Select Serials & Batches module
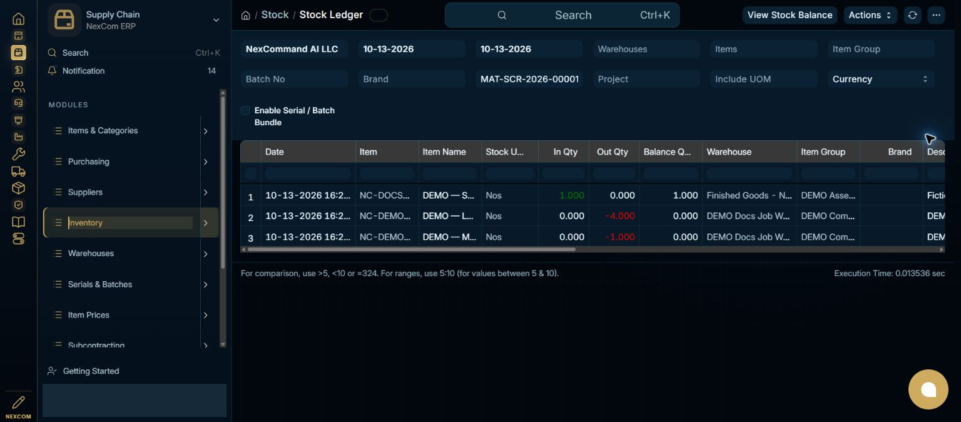961x422 pixels. pyautogui.click(x=100, y=284)
